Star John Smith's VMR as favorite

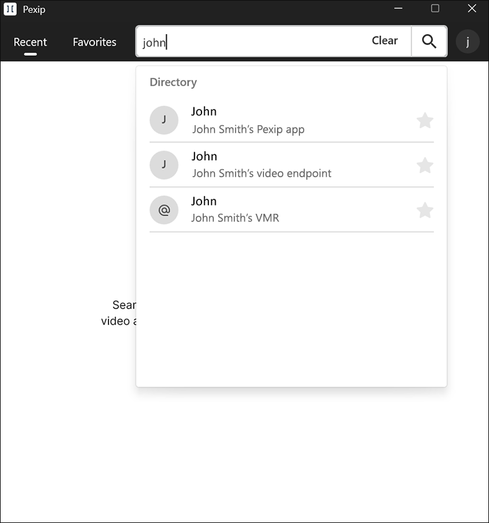tap(425, 211)
